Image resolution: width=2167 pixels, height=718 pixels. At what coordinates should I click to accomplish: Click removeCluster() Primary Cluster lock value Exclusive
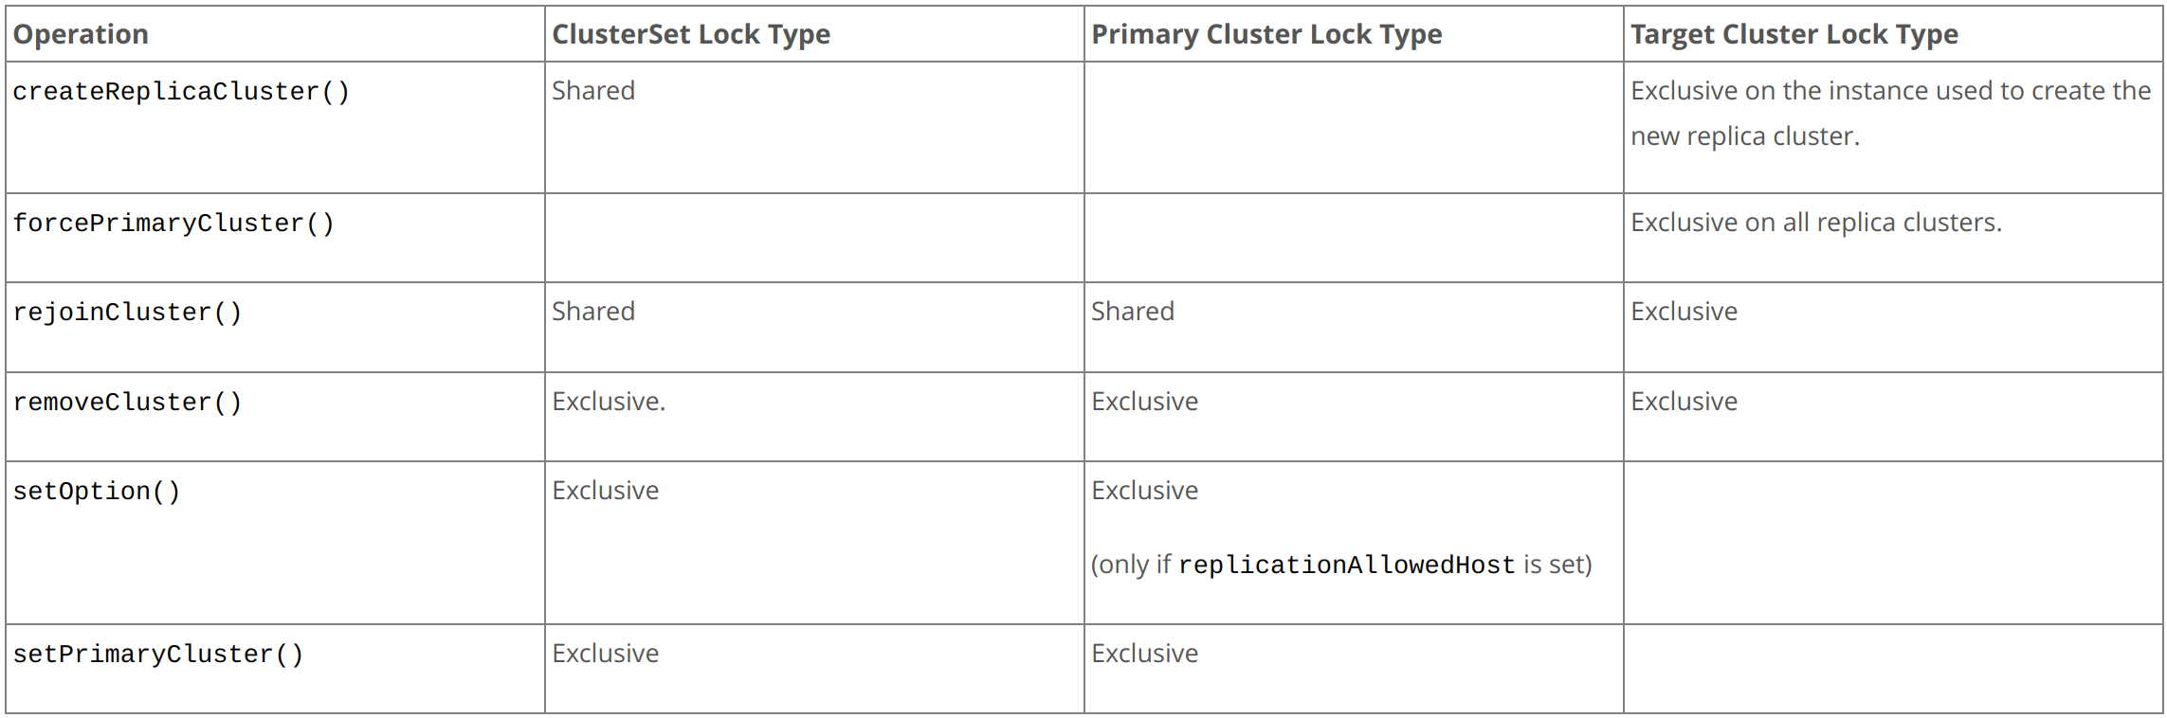1144,402
